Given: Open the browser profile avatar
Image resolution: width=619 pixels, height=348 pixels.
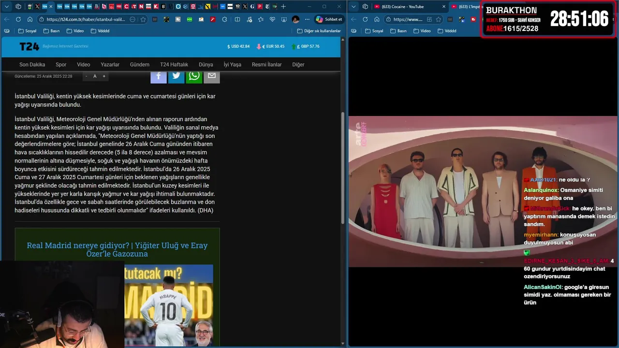Looking at the screenshot, I should pyautogui.click(x=295, y=19).
